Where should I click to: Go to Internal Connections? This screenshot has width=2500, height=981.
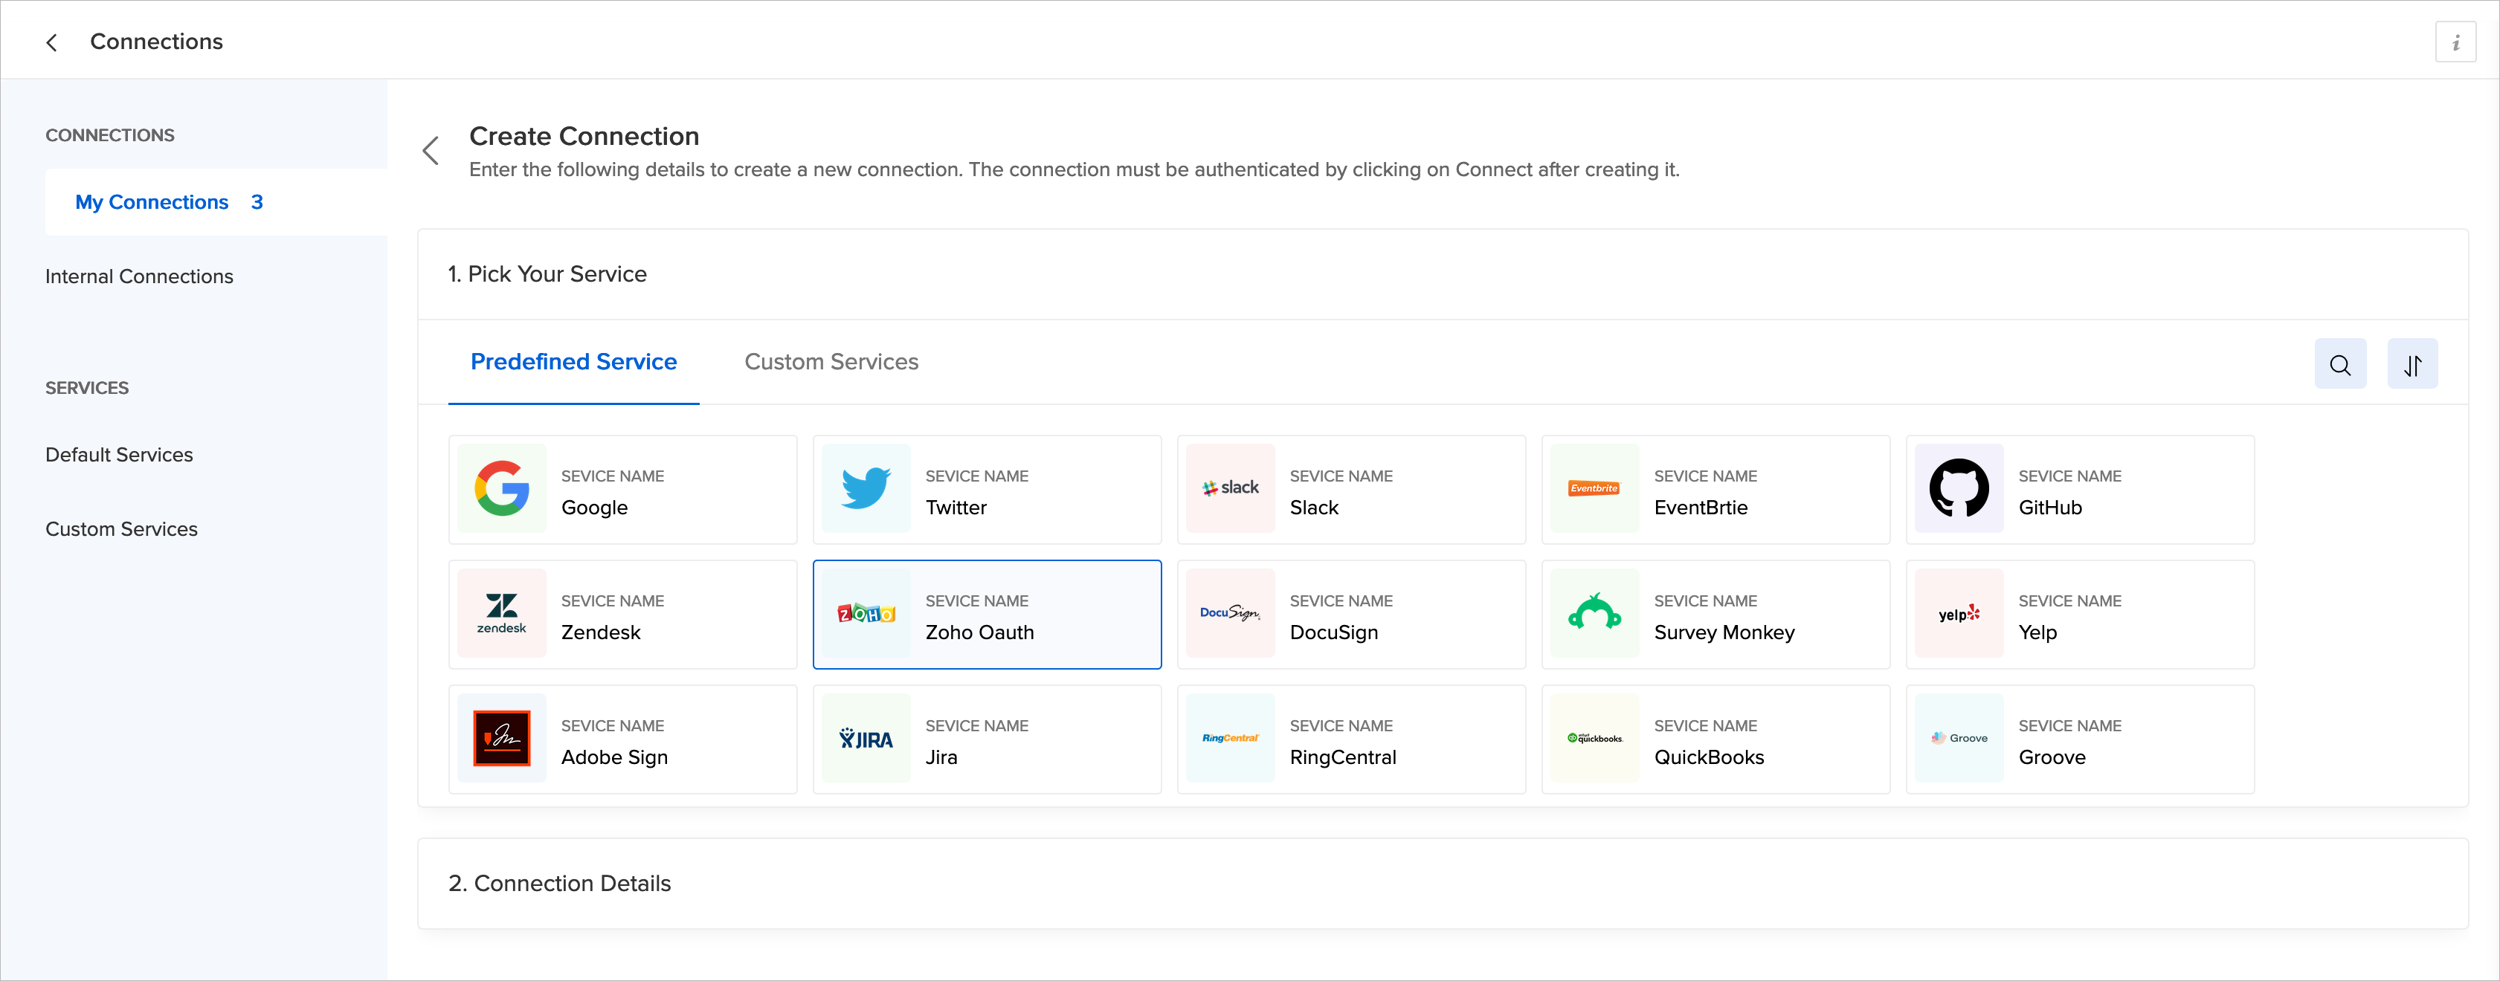[139, 276]
